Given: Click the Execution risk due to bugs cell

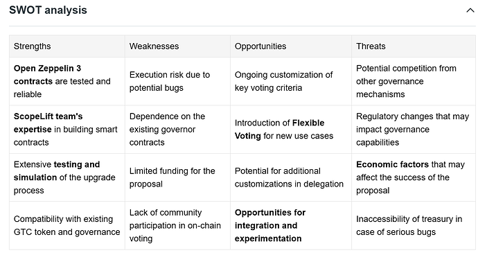Looking at the screenshot, I should coord(177,81).
